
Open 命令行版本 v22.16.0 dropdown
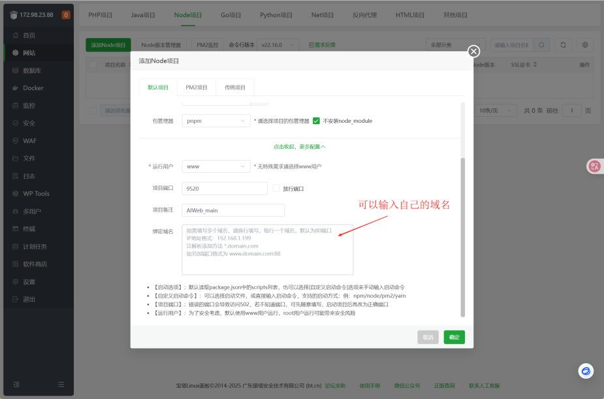(278, 45)
